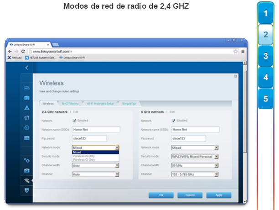The width and height of the screenshot is (279, 210).
Task: Open Parental Controls warning-triangle icon
Action: point(27,108)
